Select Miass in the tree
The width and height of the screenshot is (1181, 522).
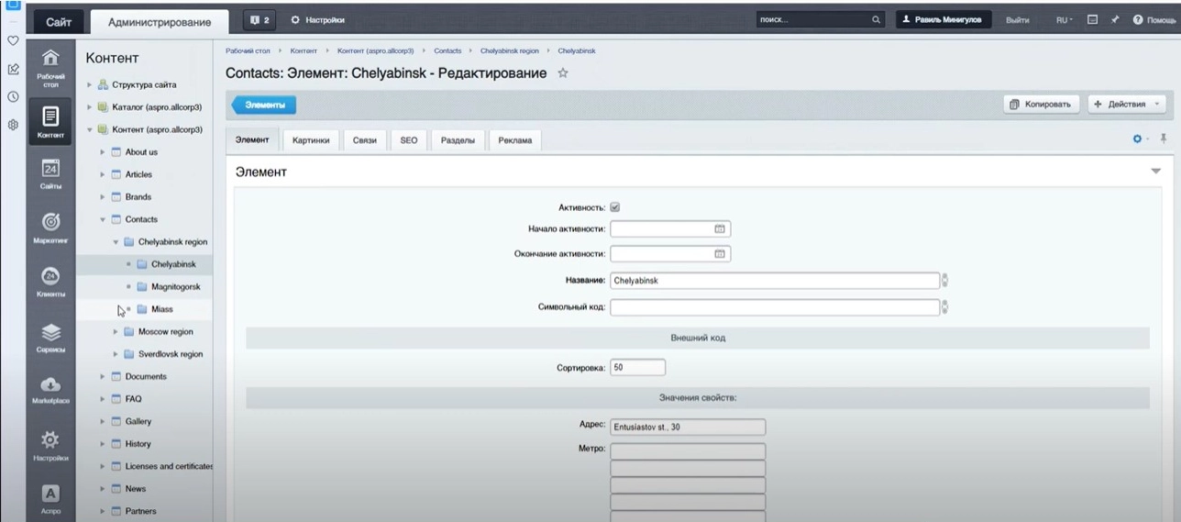[161, 309]
